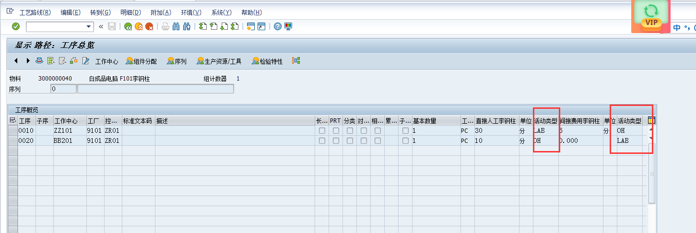Viewport: 696px width, 233px height.
Task: Click the green VIP refresh badge
Action: pyautogui.click(x=651, y=16)
